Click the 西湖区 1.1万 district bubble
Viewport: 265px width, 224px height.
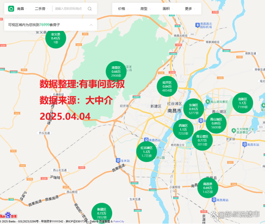coord(183,129)
